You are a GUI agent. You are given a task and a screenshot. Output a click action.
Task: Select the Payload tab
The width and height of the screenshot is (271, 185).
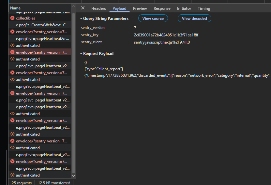click(x=119, y=8)
